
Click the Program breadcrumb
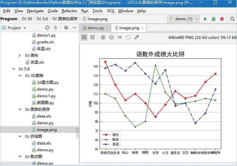(9, 19)
